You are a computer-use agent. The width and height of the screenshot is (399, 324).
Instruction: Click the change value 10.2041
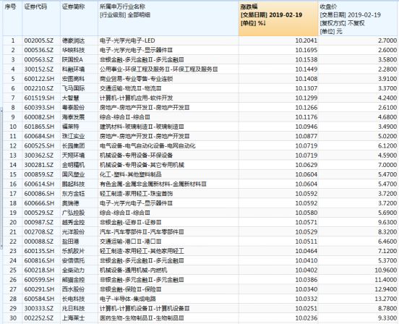[306, 40]
